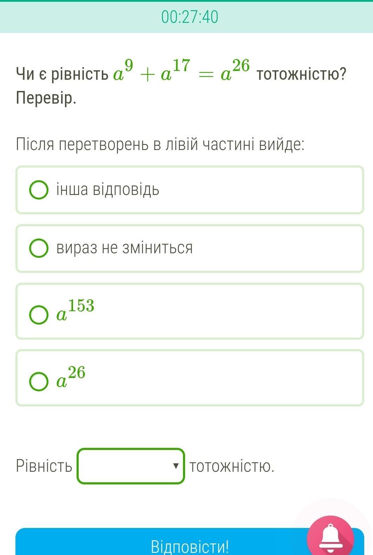The image size is (373, 555).
Task: Pick the a^26 answer radio button
Action: 39,381
